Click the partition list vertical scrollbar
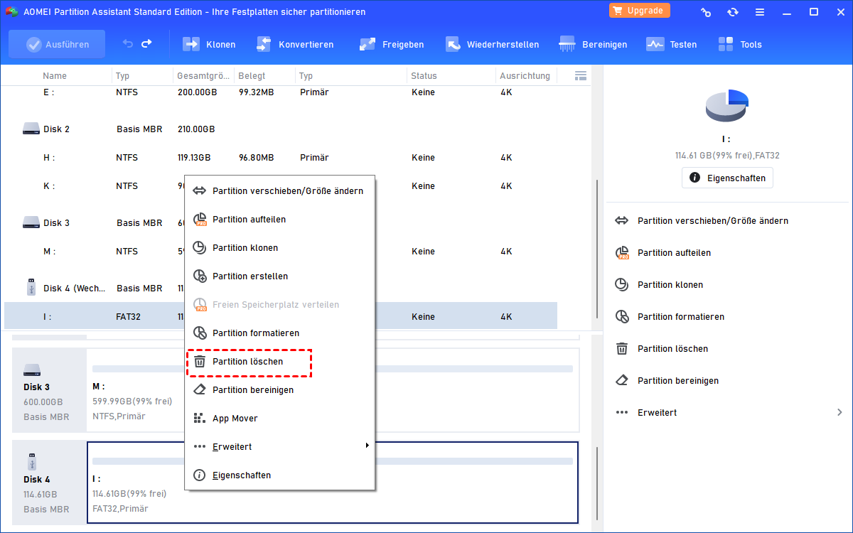This screenshot has height=533, width=853. click(x=596, y=249)
